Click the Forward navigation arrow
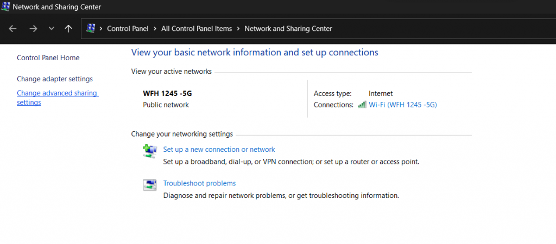Viewport: 556px width, 244px height. (33, 29)
